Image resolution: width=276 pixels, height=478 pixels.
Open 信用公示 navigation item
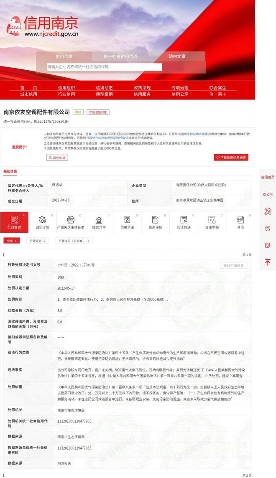pos(180,94)
